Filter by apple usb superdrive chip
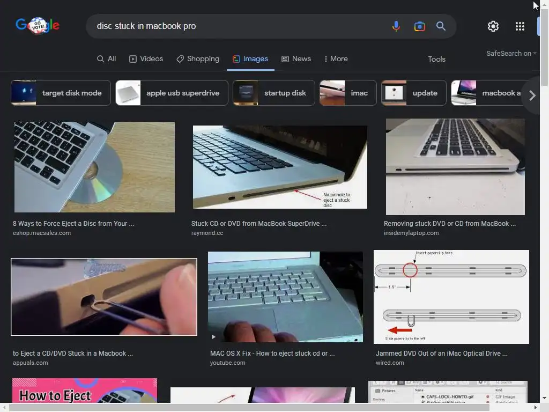The width and height of the screenshot is (549, 412). point(172,93)
